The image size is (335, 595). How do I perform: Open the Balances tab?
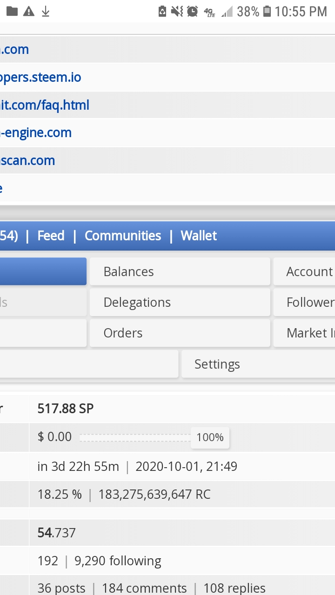[180, 271]
